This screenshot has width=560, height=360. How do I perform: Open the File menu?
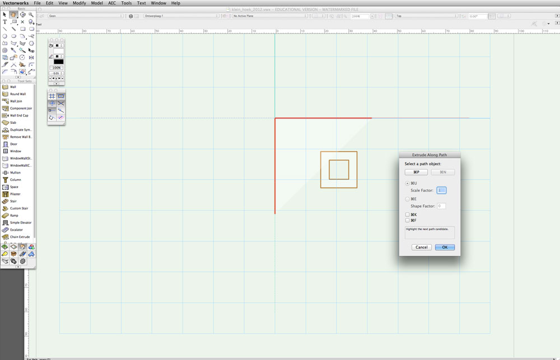(x=37, y=3)
